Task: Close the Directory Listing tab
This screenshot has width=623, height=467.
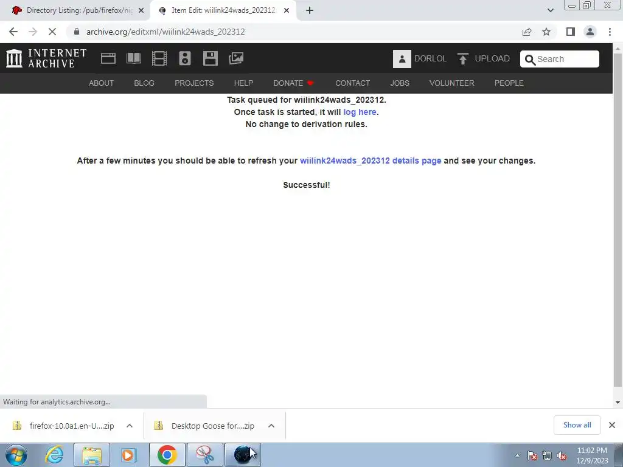Action: 141,11
